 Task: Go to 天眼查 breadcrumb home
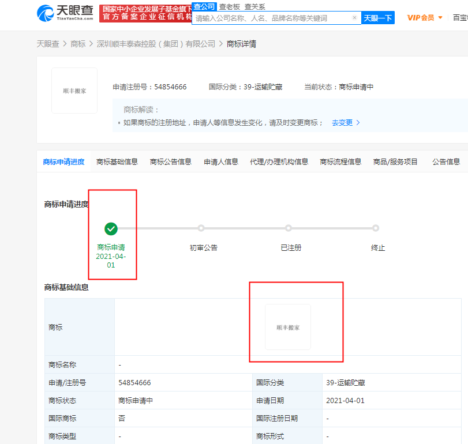48,44
